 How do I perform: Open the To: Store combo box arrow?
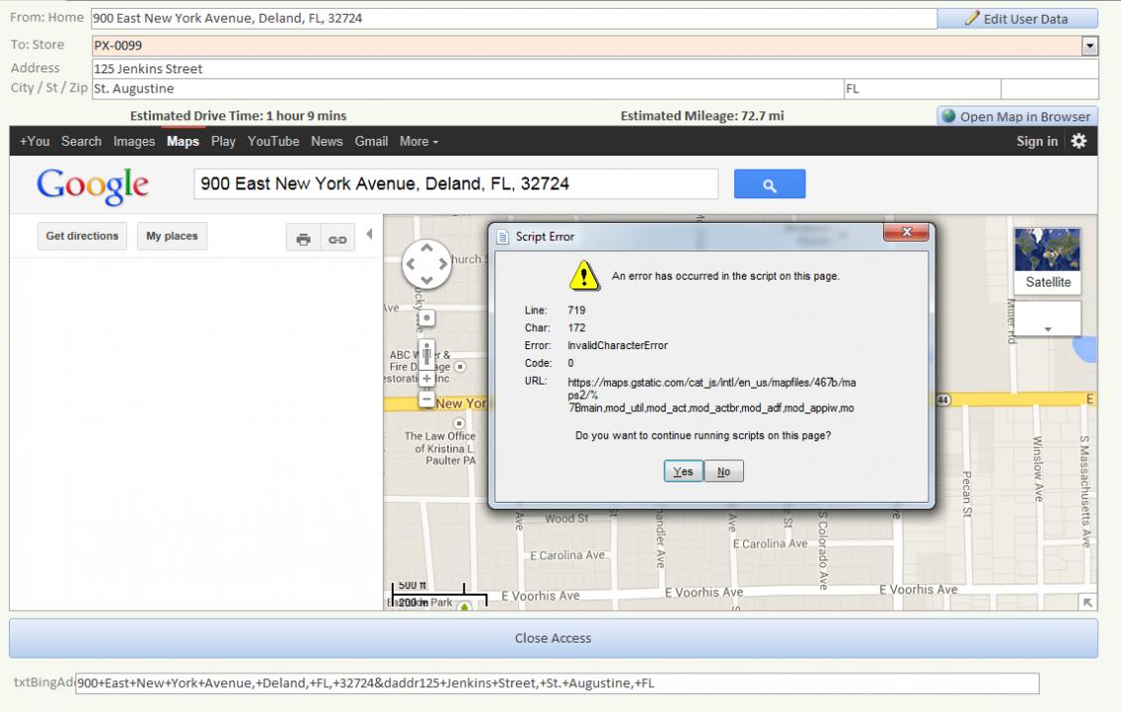coord(1089,46)
